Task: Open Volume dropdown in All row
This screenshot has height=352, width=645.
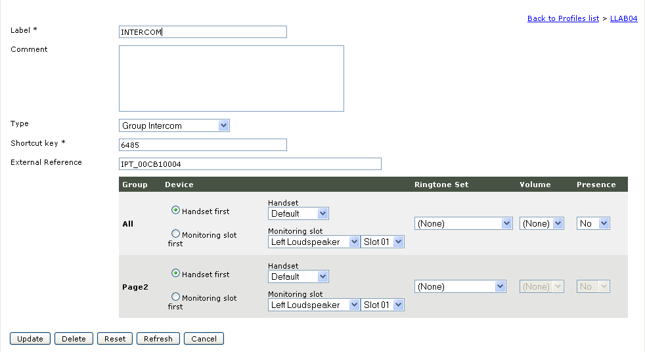Action: [x=542, y=223]
